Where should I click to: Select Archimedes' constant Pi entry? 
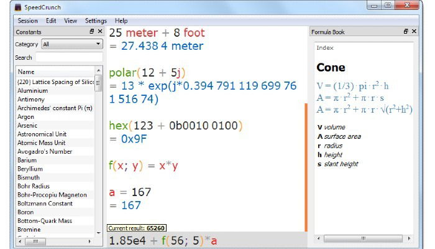55,108
